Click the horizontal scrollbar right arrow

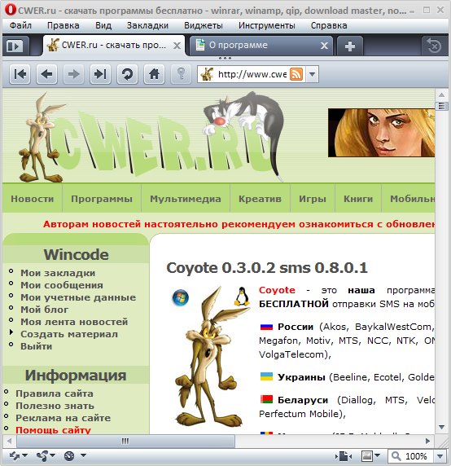click(427, 441)
